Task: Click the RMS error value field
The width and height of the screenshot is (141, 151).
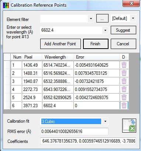Action: pos(74,131)
